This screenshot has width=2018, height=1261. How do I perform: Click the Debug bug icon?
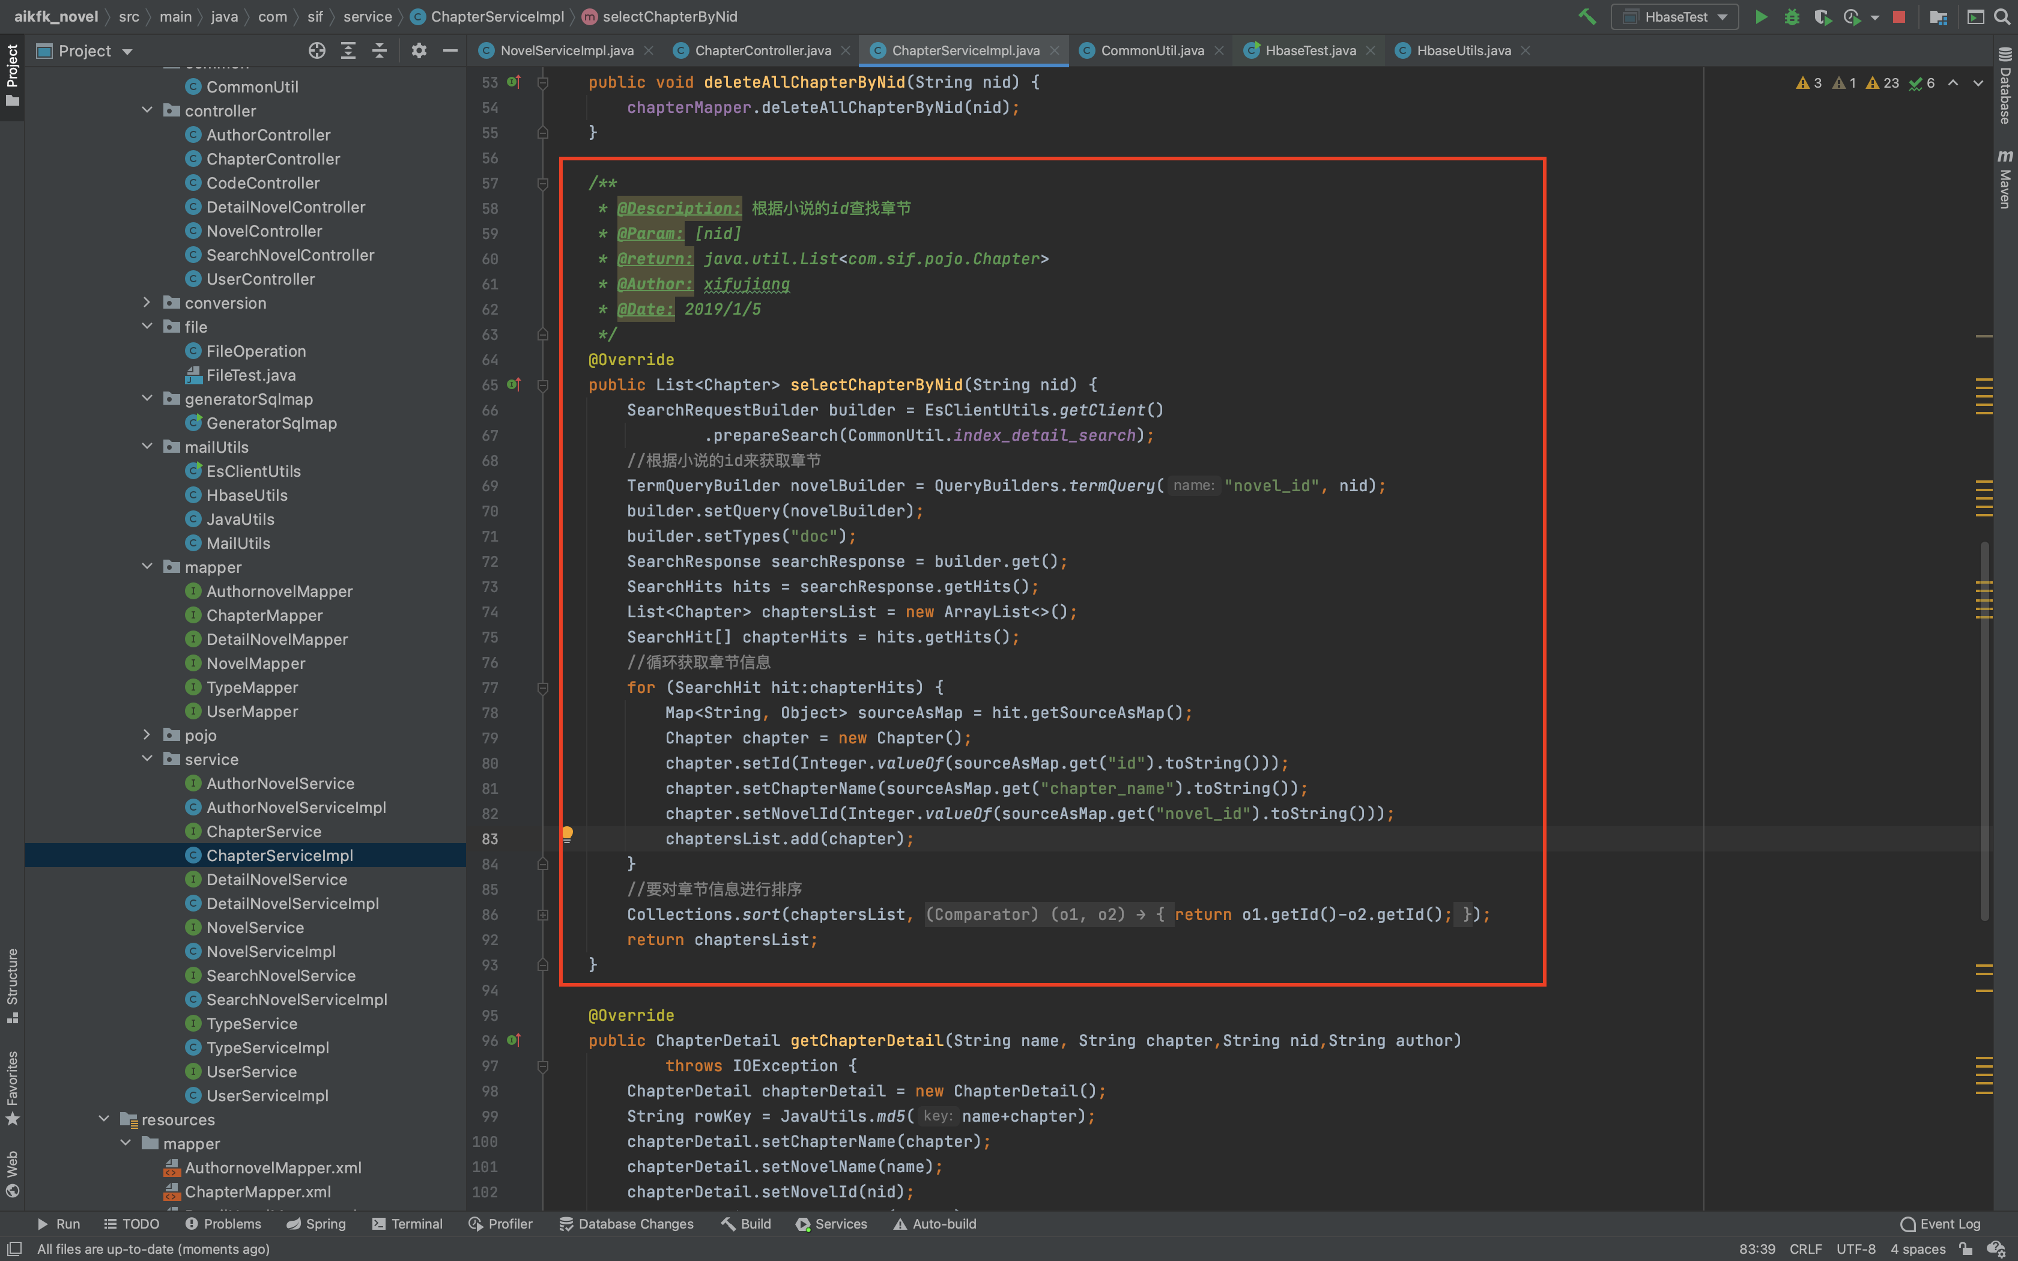tap(1791, 17)
